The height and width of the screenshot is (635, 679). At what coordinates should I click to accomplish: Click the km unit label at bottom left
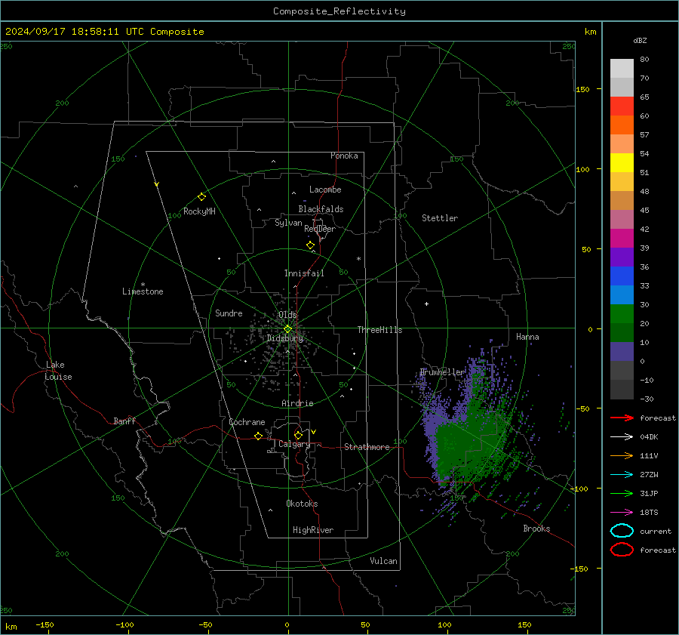coord(11,627)
